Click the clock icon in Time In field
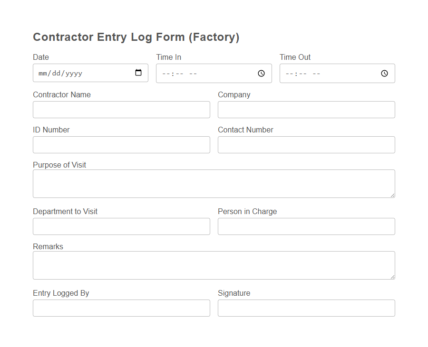Viewport: 428px width, 347px height. tap(261, 73)
